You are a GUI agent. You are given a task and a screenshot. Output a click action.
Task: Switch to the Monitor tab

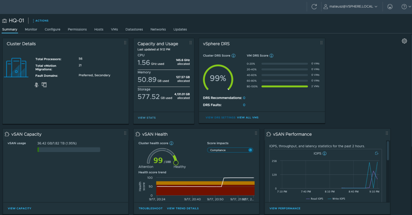click(31, 29)
